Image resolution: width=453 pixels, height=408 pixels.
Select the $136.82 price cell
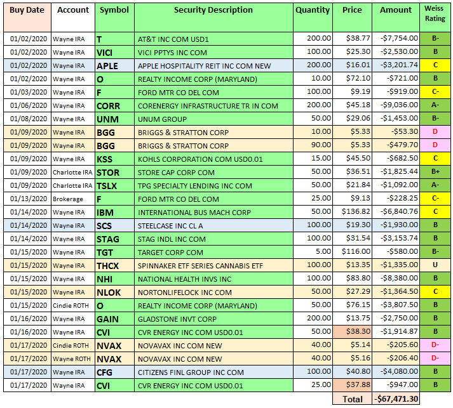point(353,212)
